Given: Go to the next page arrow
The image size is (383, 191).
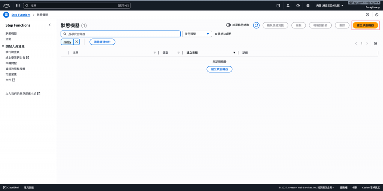Looking at the screenshot, I should [x=367, y=43].
